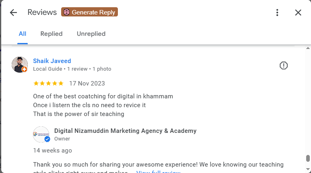
Task: Click the Shaik Javeed reviewer name
Action: [x=52, y=61]
